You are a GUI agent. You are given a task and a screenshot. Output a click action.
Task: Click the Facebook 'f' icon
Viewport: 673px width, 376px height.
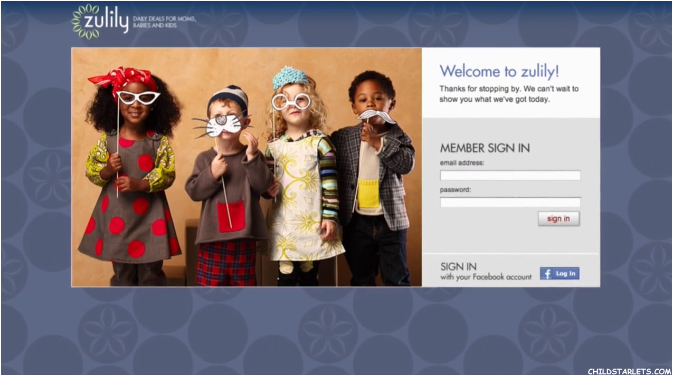(547, 274)
